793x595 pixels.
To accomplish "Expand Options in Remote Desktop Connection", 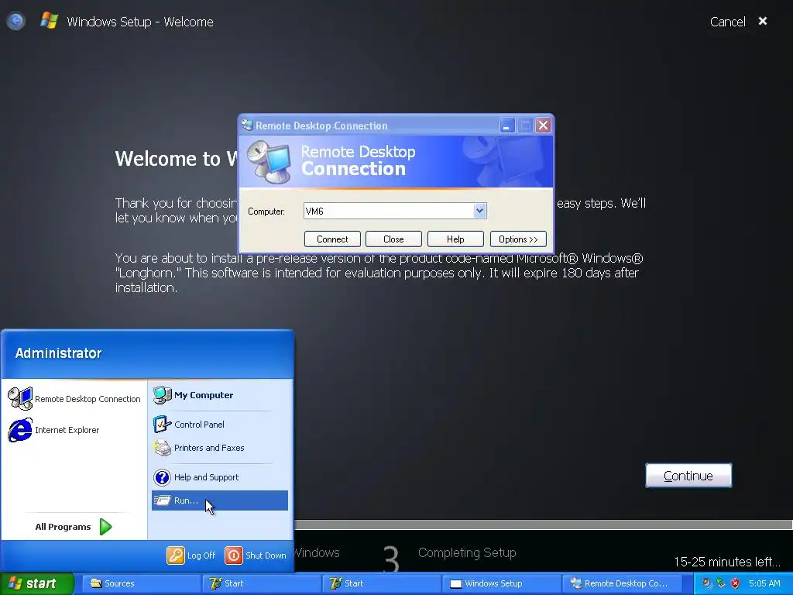I will pos(518,239).
